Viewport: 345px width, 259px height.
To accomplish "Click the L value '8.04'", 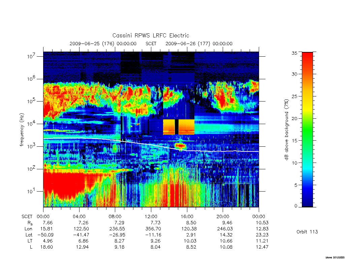I will pos(156,247).
